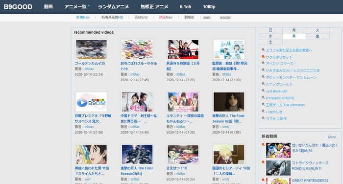This screenshot has width=343, height=184.
Task: Open the まえせつ！10 video thumbnail
Action: [183, 154]
